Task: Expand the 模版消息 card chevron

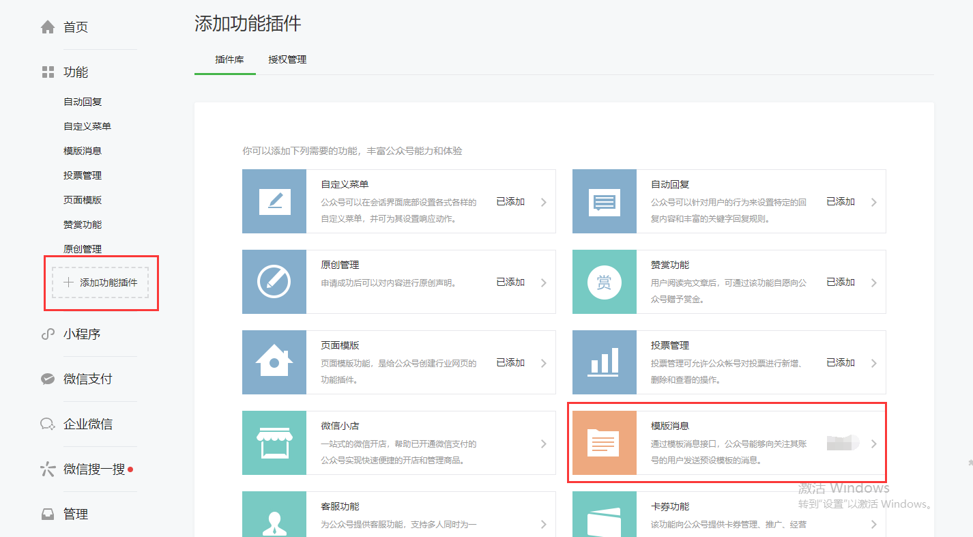Action: (874, 444)
